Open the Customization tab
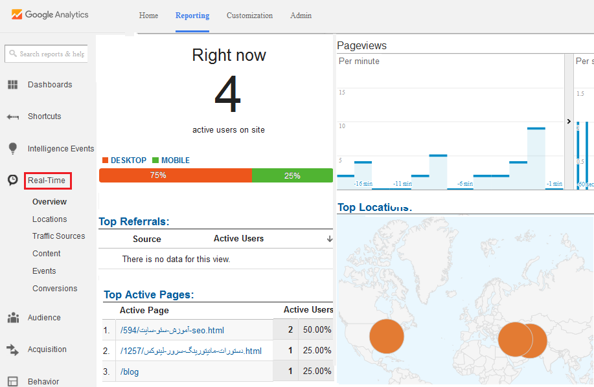Image resolution: width=594 pixels, height=387 pixels. pos(249,16)
